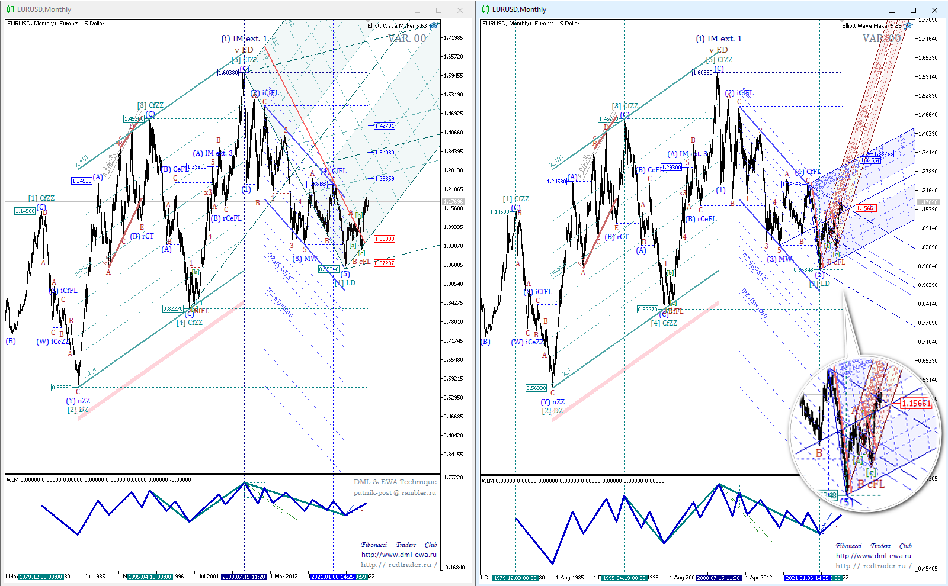
Task: Click the circular magnifier inset in right chart
Action: coord(865,433)
